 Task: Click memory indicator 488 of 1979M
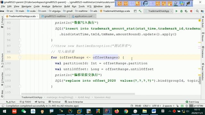(196, 106)
